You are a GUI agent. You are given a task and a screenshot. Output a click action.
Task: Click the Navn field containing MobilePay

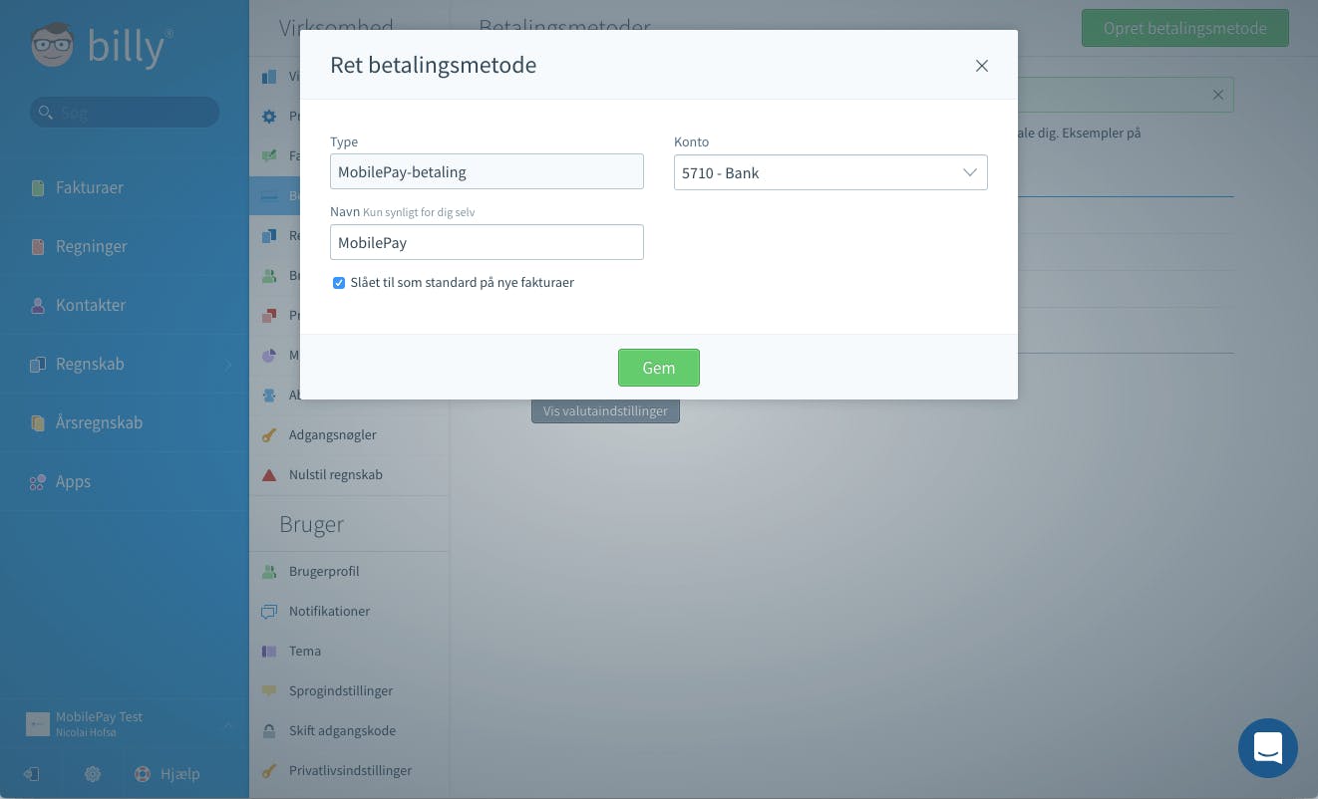click(x=487, y=242)
